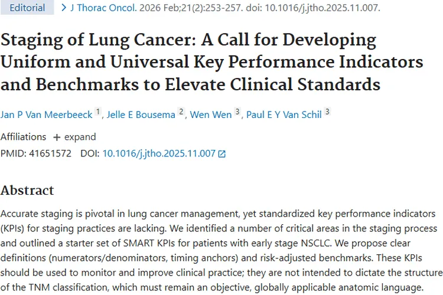Click affiliation superscript 2 after Jelle E Bousema
443x295 pixels.
point(181,112)
